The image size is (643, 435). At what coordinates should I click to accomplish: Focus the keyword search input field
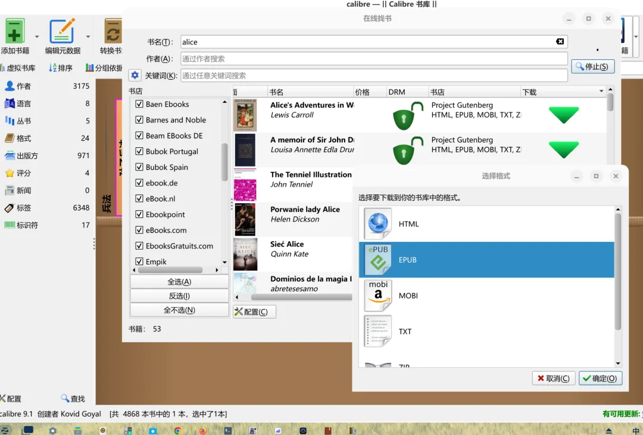click(x=374, y=75)
